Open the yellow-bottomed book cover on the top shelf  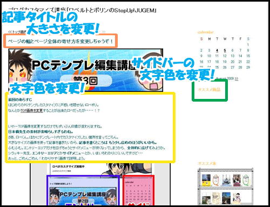[x=206, y=180]
